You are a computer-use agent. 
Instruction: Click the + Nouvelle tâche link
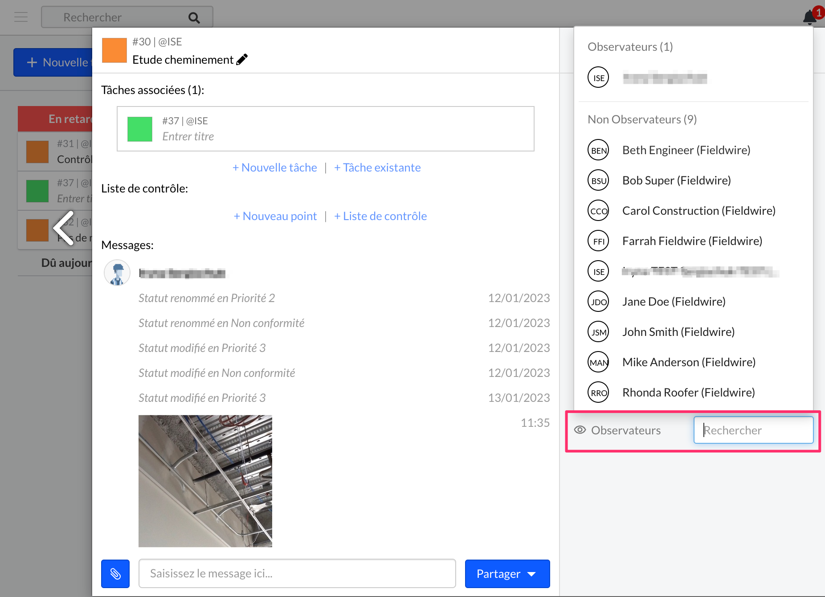point(275,168)
